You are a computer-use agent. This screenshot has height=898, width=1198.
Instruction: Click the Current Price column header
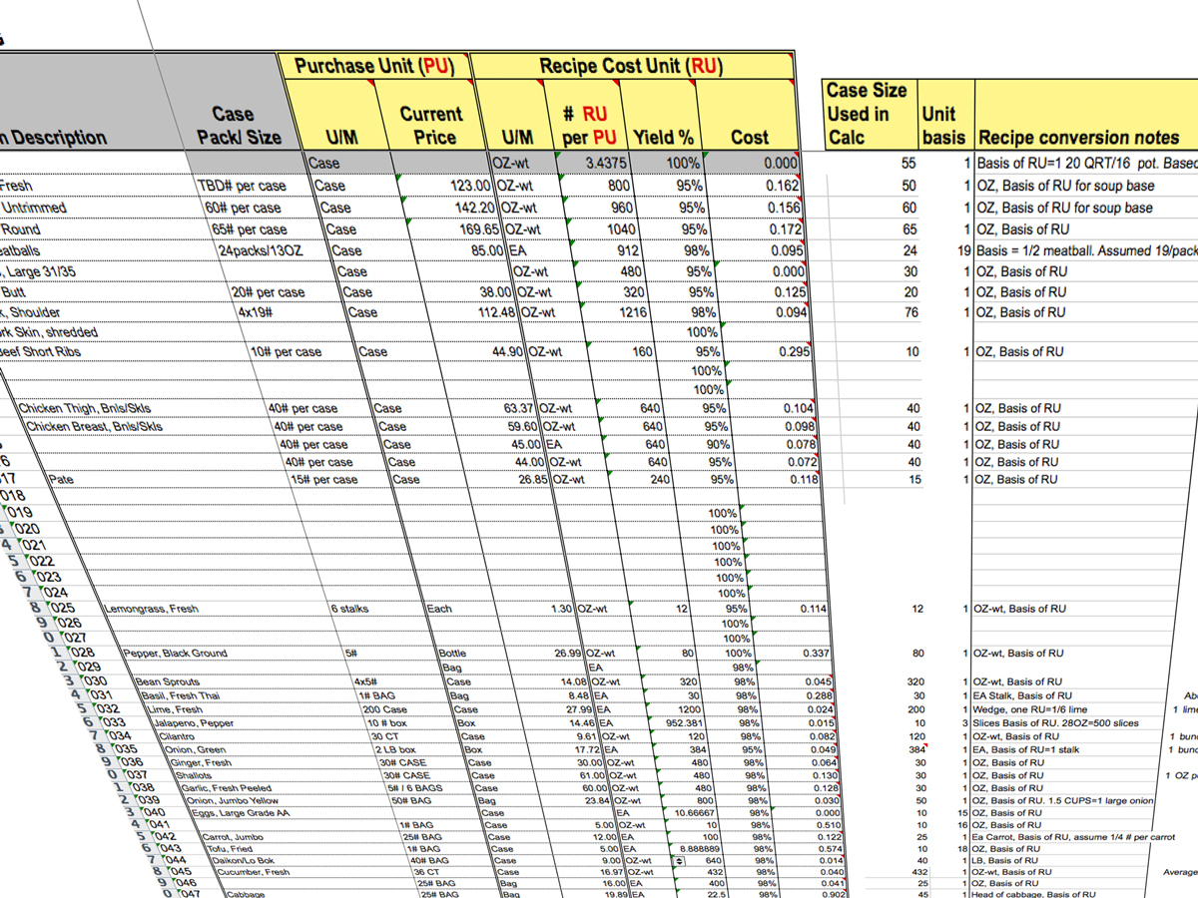[430, 126]
